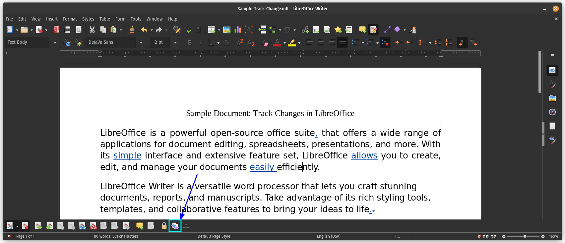Open the Paragraph Style dropdown arrow
Image resolution: width=565 pixels, height=243 pixels.
(55, 42)
